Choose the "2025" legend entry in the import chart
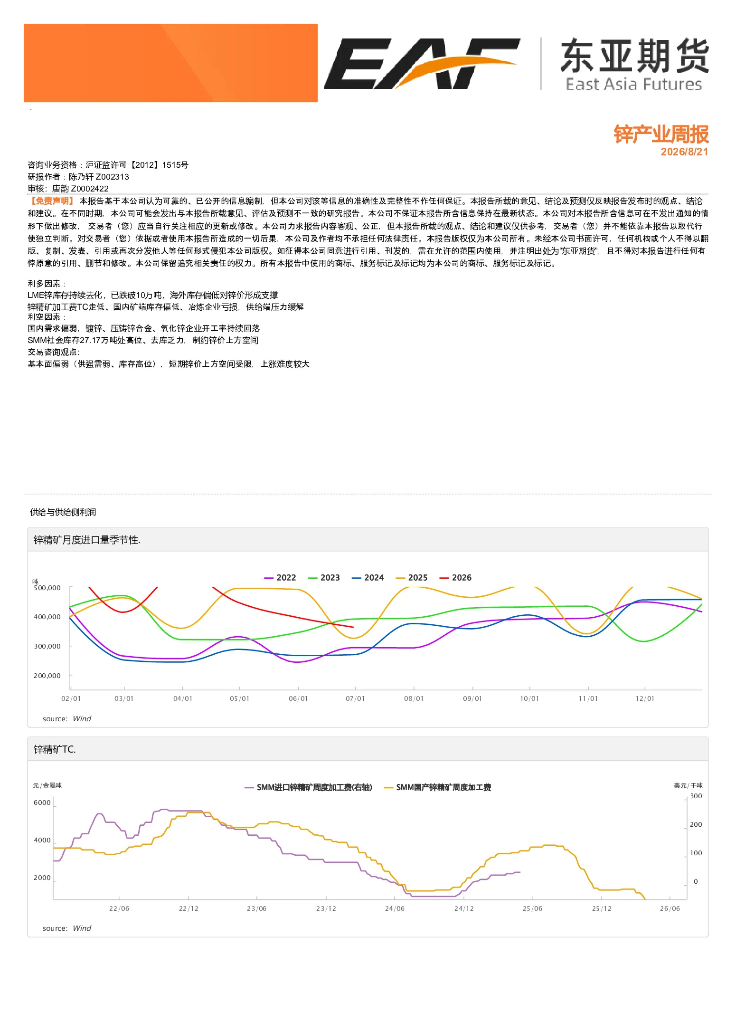 tap(412, 578)
